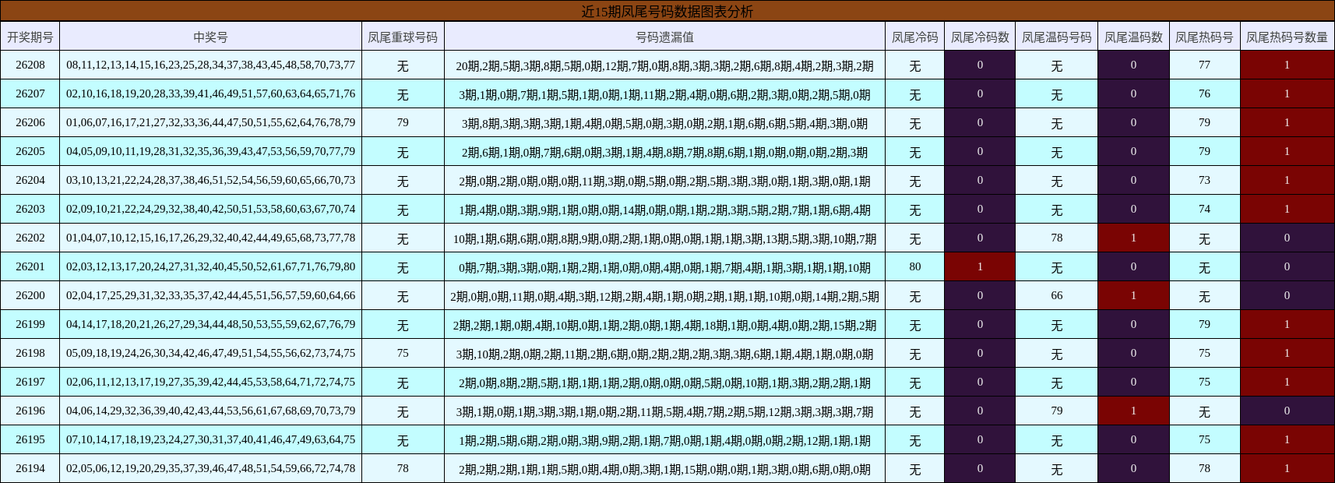
Task: Select hot code 77 in row 26208
Action: (1204, 65)
